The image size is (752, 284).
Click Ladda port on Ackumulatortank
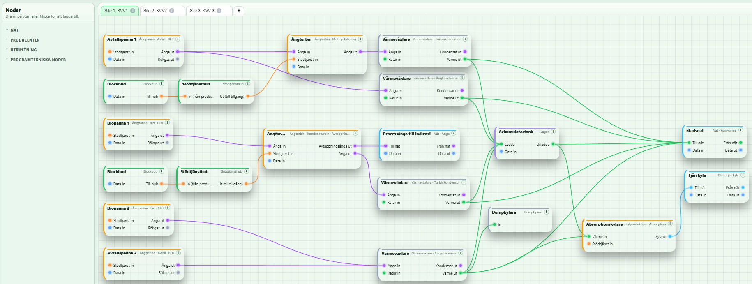501,144
